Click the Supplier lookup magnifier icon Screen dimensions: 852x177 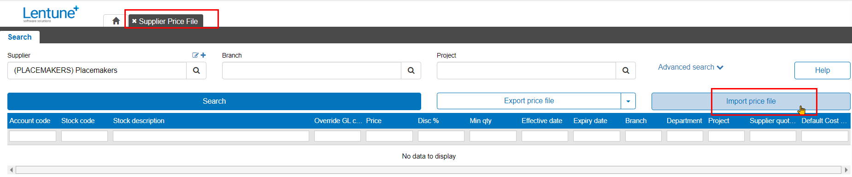196,71
